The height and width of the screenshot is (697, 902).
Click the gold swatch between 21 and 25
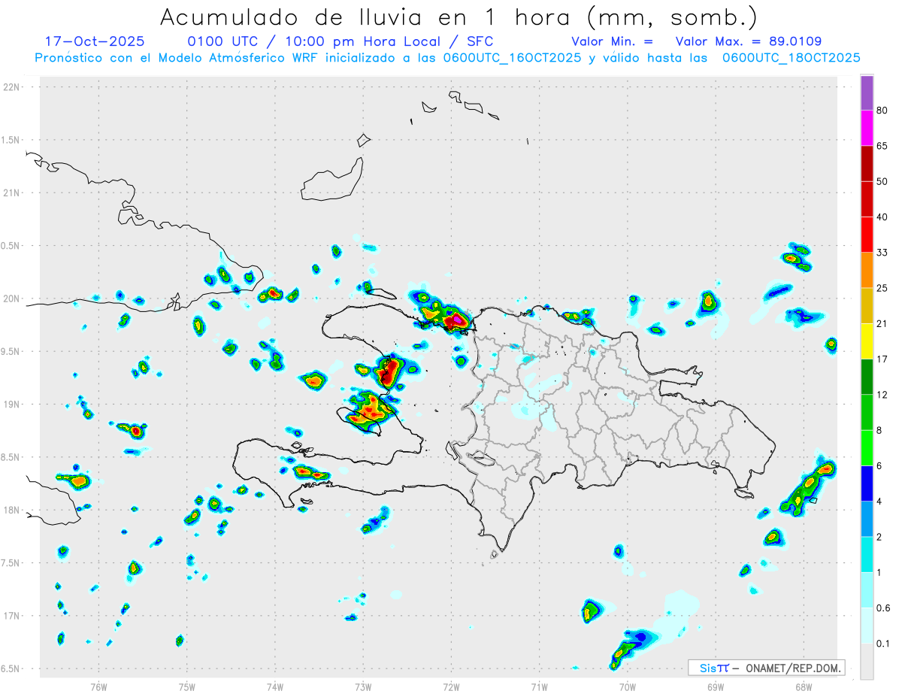coord(867,306)
